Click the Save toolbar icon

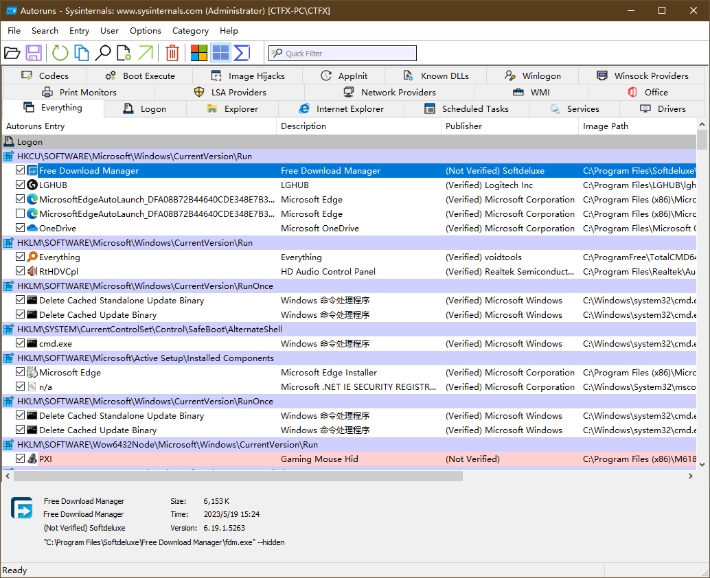coord(34,53)
